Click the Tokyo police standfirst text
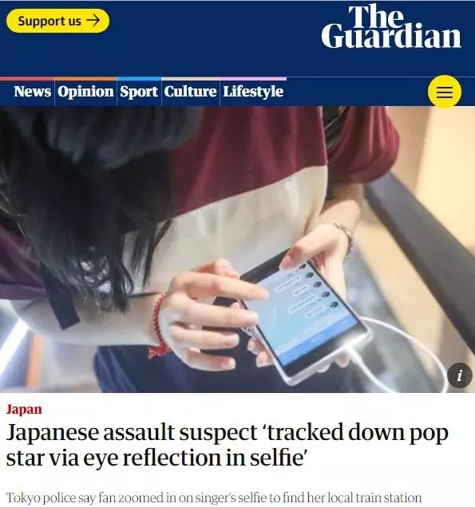 point(214,497)
